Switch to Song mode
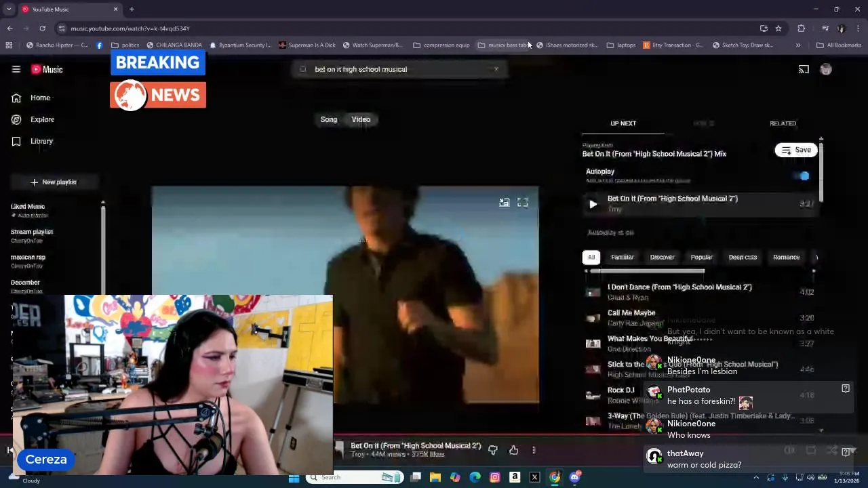 (328, 119)
